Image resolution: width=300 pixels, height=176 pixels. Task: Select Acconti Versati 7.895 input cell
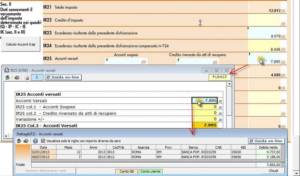tap(205, 101)
